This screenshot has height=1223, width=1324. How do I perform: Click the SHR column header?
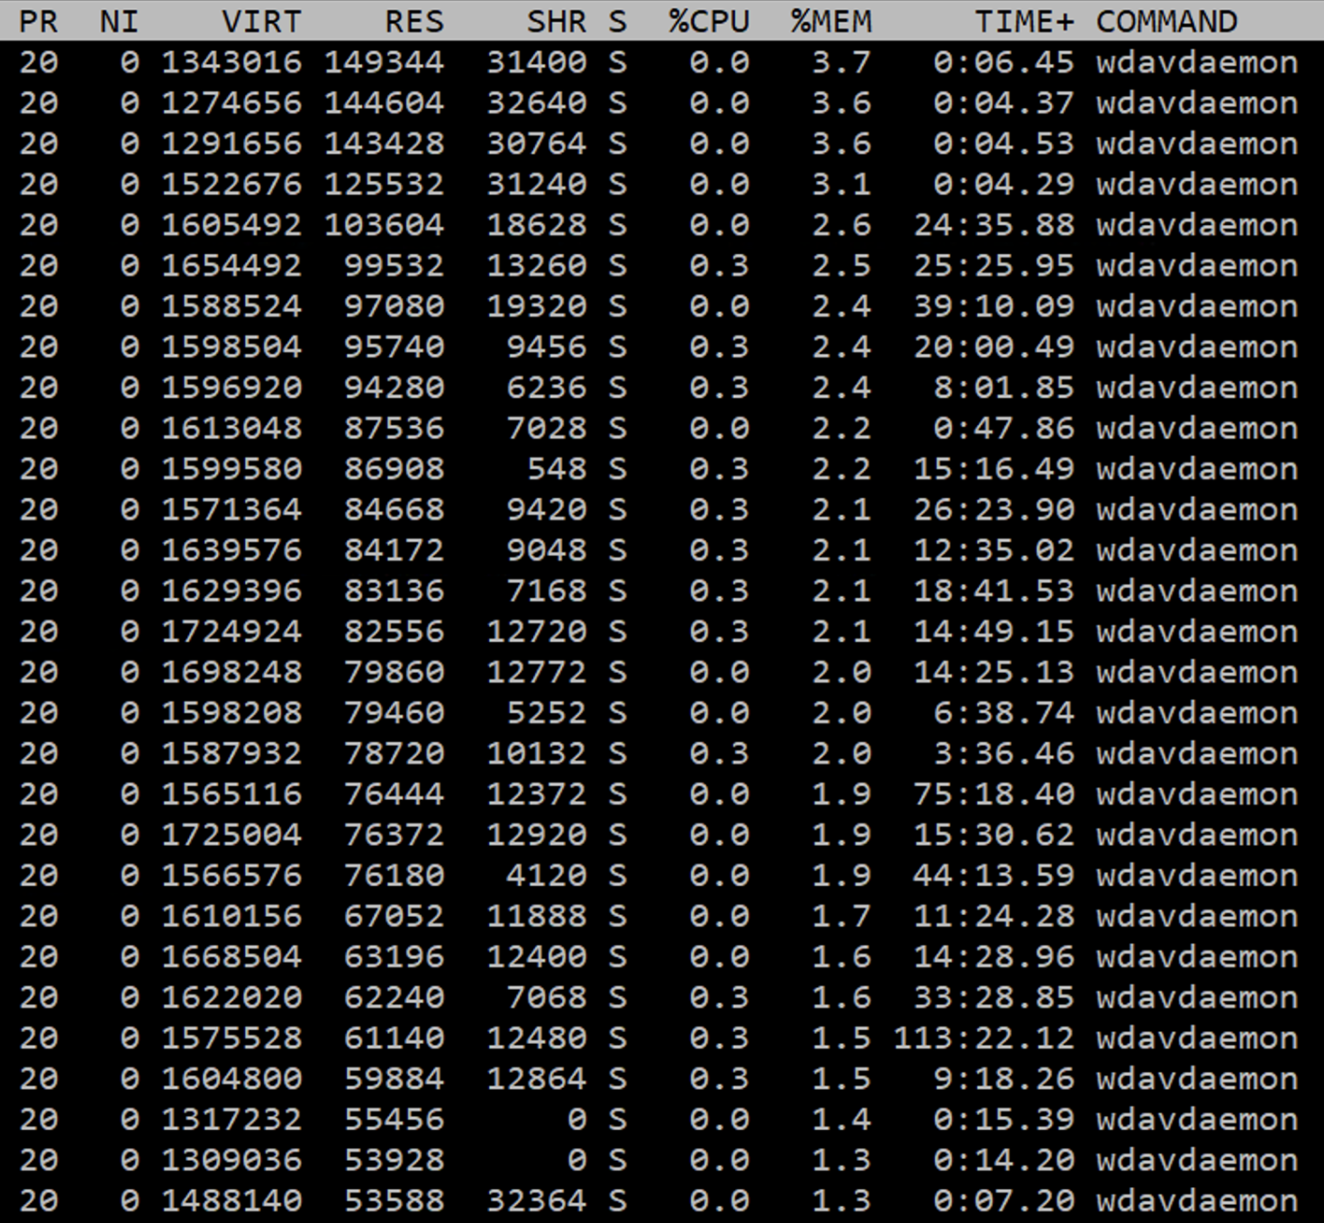tap(556, 21)
